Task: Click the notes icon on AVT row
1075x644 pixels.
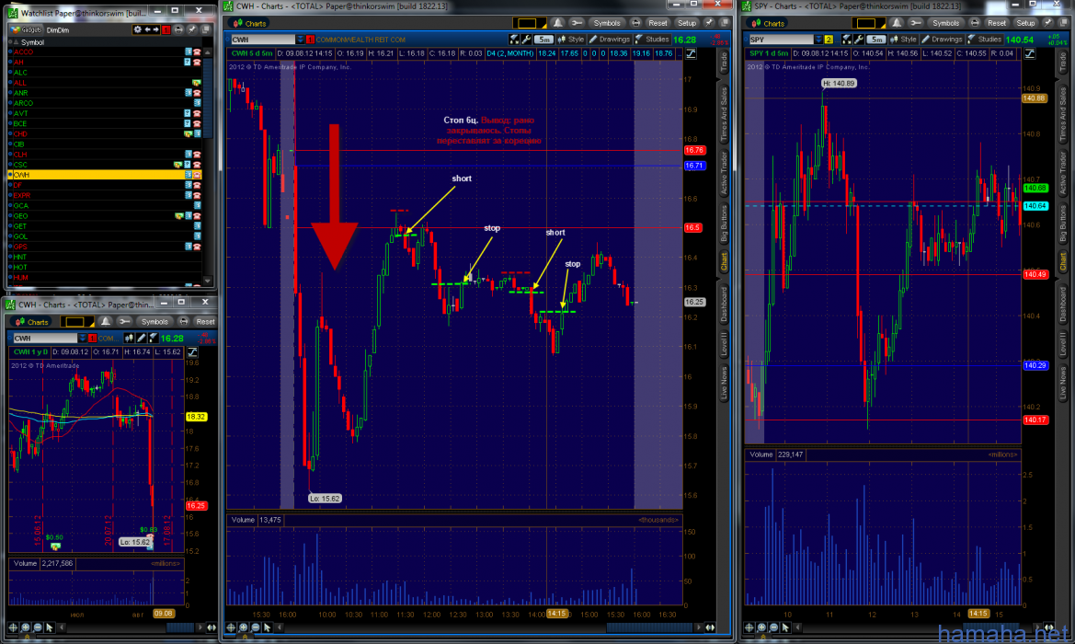Action: 188,113
